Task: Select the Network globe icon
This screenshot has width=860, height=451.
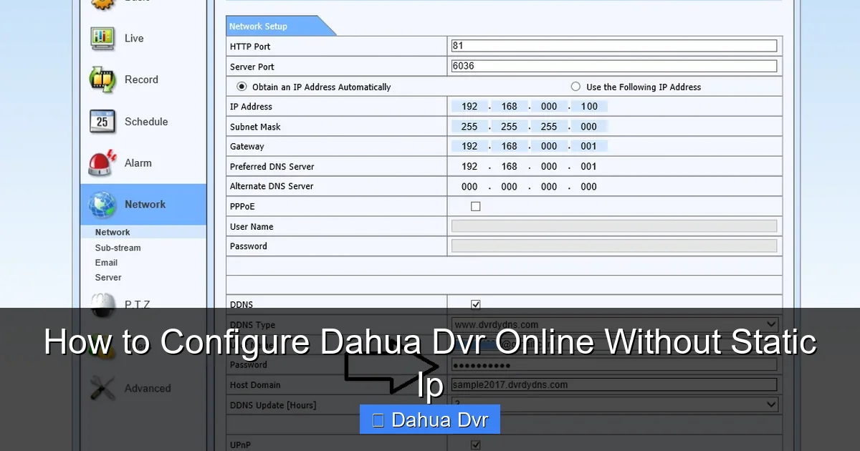Action: 101,204
